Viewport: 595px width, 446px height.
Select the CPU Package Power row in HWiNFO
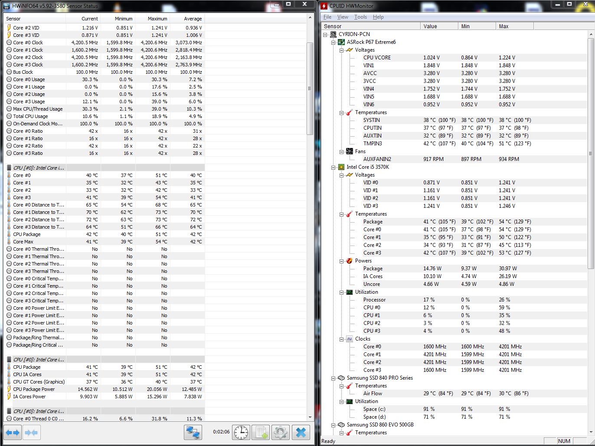pyautogui.click(x=104, y=389)
